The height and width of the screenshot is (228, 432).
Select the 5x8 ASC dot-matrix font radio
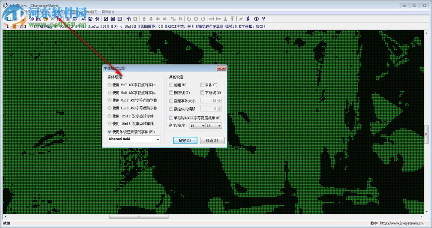tap(109, 93)
